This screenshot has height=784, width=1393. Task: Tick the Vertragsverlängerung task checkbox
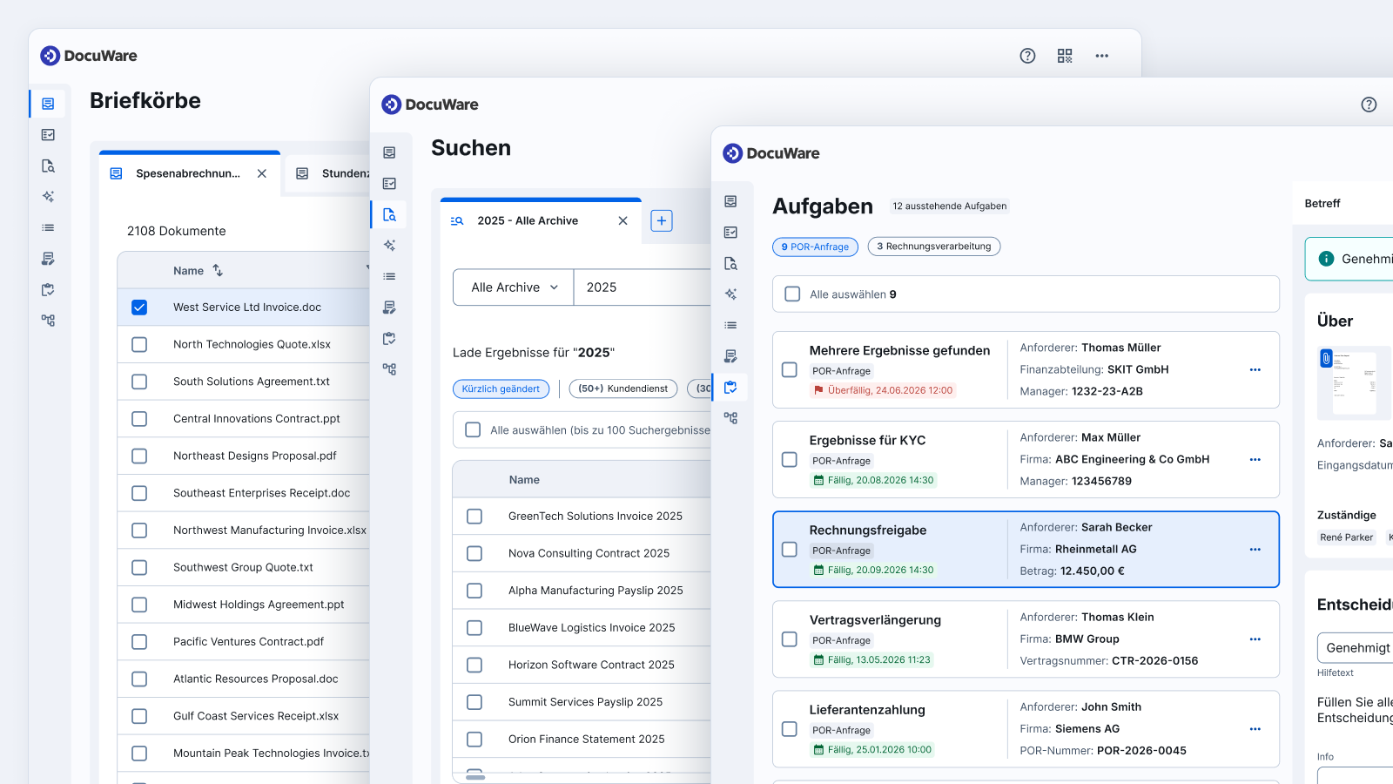(x=790, y=639)
